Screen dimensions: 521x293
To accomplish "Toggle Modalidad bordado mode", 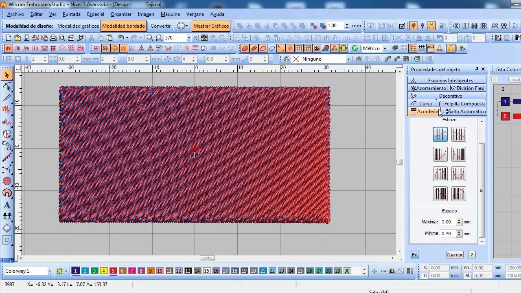I will tap(123, 26).
